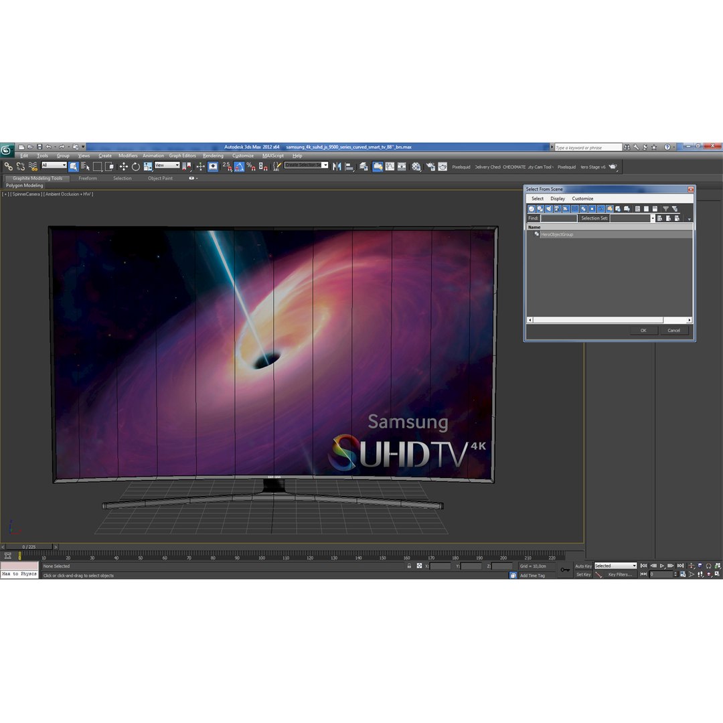Open Display menu in Select From Scene

[x=558, y=198]
